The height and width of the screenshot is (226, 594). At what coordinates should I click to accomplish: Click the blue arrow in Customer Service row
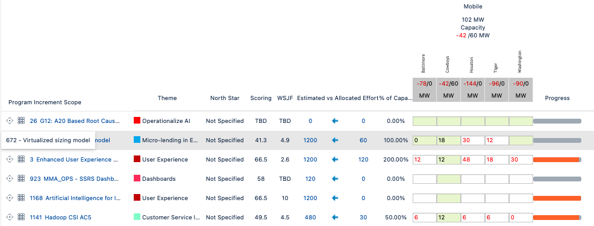(x=335, y=218)
